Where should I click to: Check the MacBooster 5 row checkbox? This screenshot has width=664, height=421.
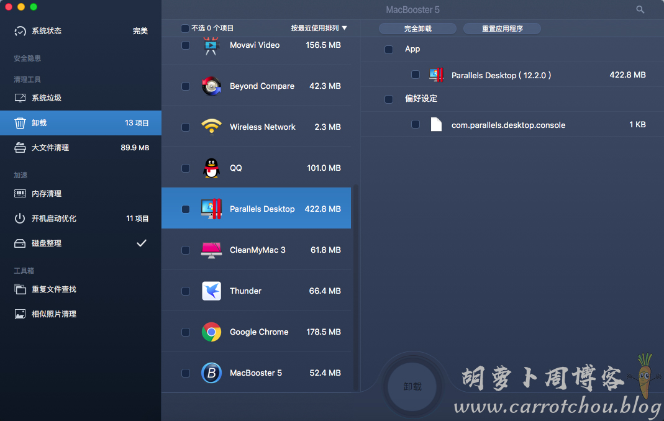pos(186,373)
